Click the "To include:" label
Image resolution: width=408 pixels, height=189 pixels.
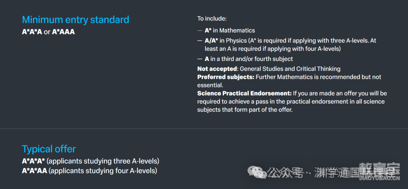(212, 19)
